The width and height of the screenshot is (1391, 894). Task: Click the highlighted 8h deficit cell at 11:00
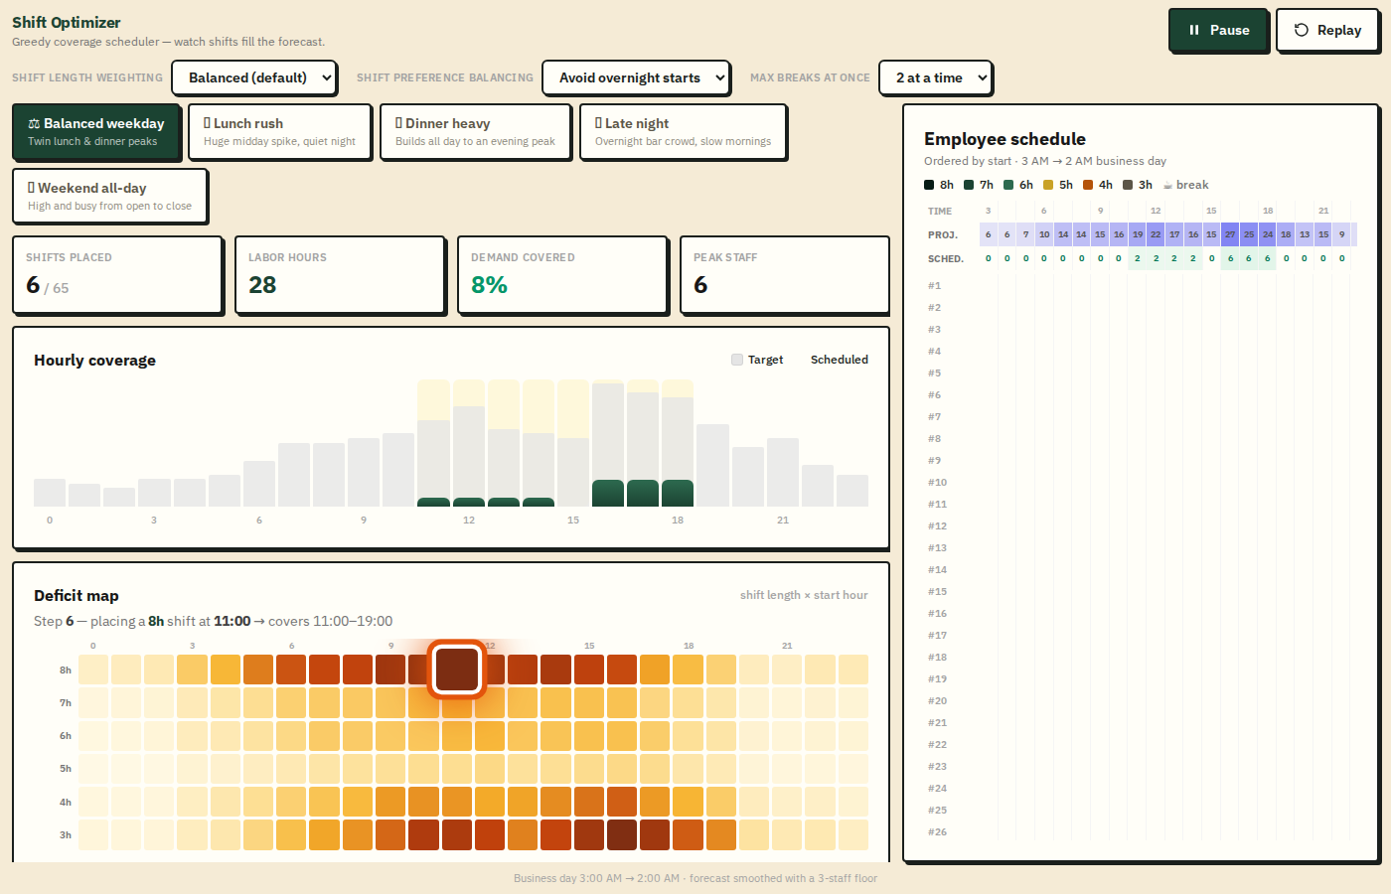(457, 670)
